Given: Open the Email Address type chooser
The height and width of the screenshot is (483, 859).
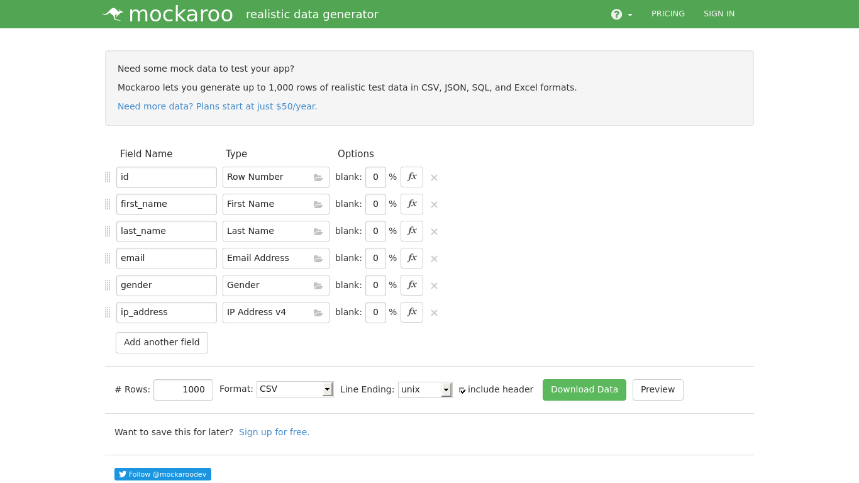Looking at the screenshot, I should pos(276,258).
